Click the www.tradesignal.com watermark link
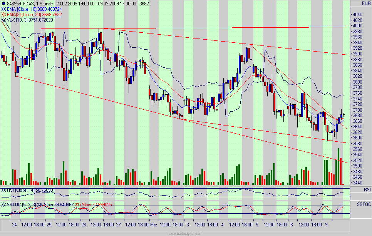372x236 pixels. point(186,233)
